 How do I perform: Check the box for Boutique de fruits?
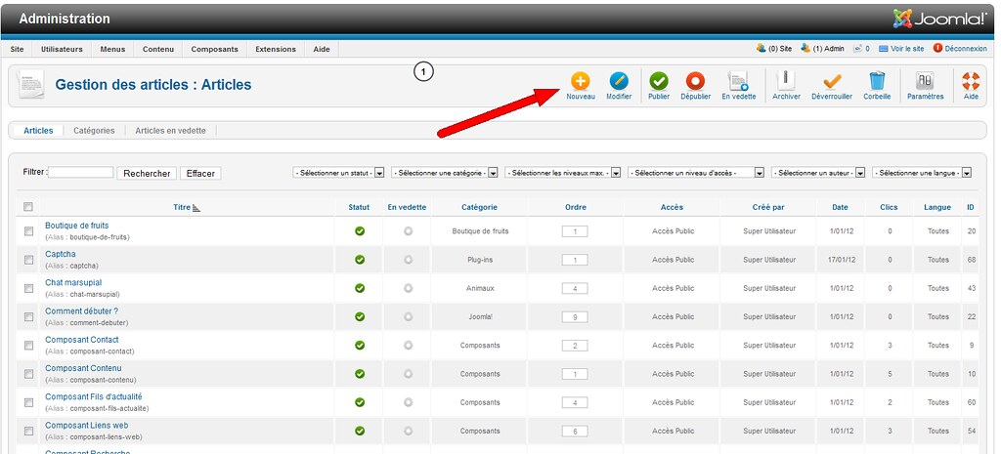28,230
